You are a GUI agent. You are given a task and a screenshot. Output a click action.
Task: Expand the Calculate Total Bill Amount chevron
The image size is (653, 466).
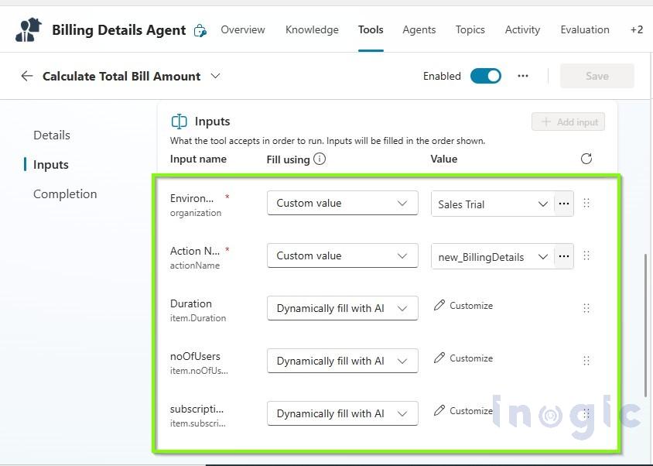coord(215,76)
